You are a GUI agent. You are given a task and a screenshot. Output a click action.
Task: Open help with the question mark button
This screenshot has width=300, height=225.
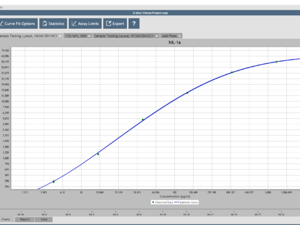click(x=134, y=24)
